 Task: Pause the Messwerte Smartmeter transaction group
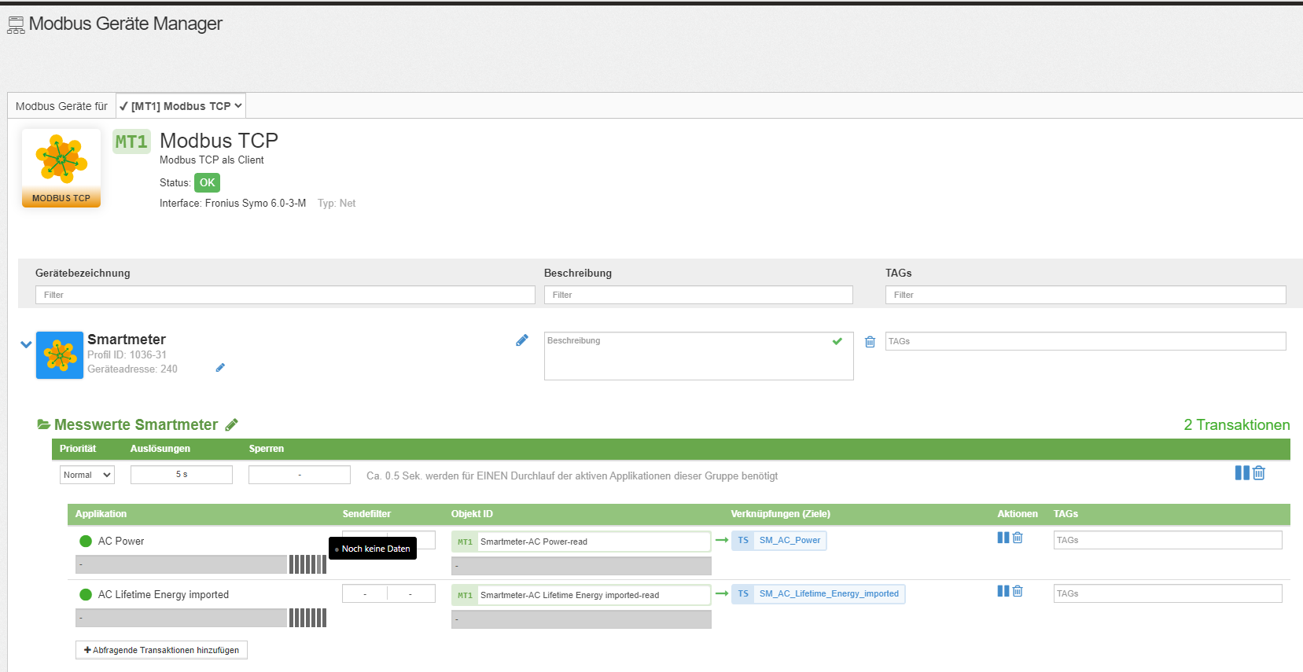click(x=1242, y=473)
